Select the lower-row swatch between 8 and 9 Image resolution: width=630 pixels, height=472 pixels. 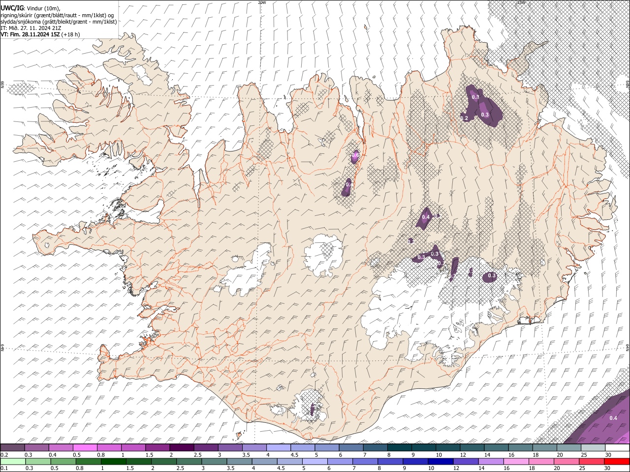[x=390, y=461]
